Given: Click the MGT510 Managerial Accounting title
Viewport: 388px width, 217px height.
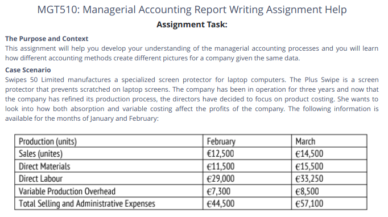Looking at the screenshot, I should tap(192, 10).
